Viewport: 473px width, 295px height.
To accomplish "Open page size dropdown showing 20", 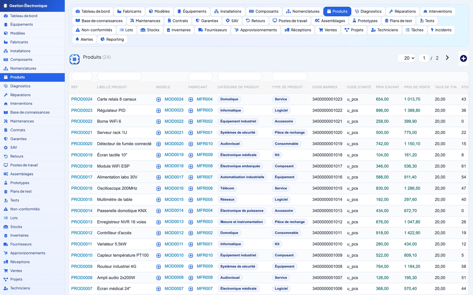I will pos(407,58).
